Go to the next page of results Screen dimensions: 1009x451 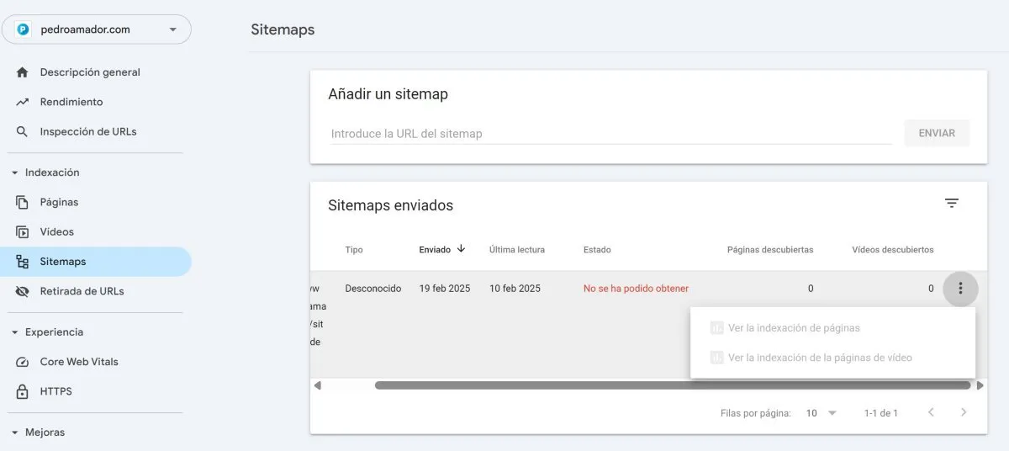click(964, 412)
